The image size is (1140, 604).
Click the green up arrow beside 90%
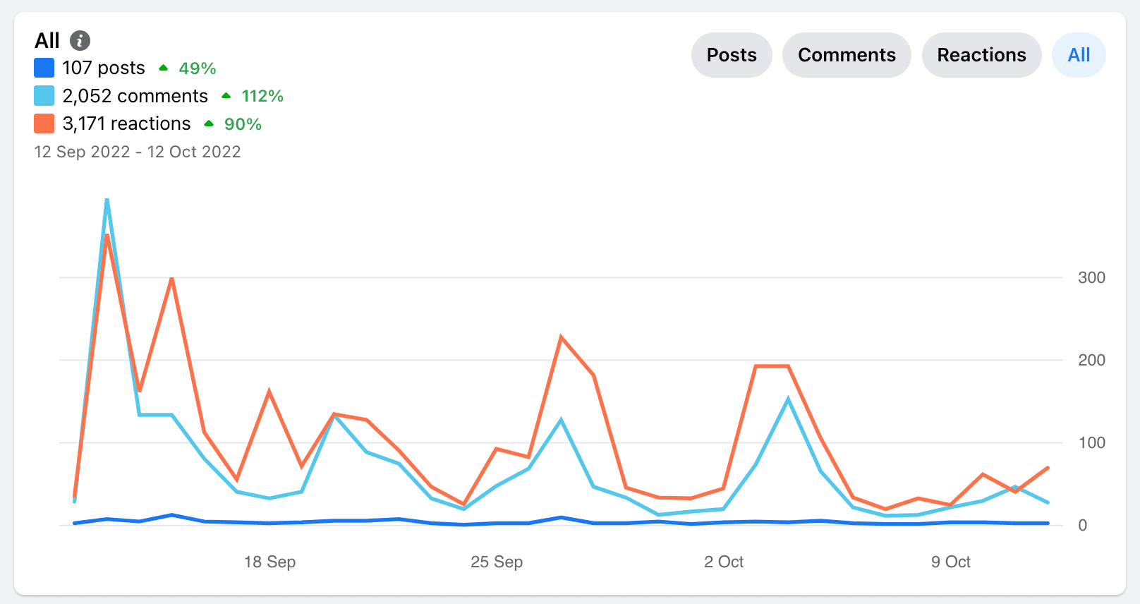[209, 124]
